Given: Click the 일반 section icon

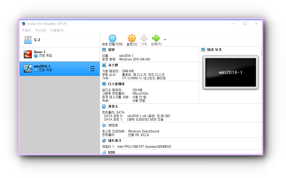Looking at the screenshot, I should click(104, 50).
